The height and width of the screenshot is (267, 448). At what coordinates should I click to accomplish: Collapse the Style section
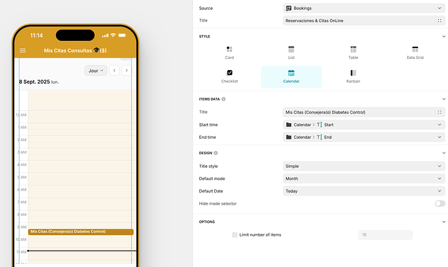point(443,36)
